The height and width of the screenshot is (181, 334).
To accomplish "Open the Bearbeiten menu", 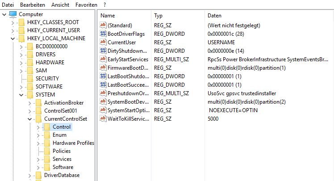I will (33, 4).
